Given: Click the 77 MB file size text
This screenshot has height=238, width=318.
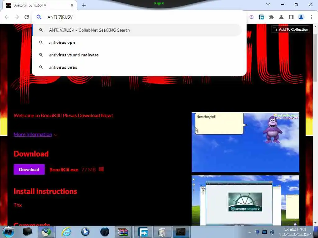Looking at the screenshot, I should pos(89,170).
